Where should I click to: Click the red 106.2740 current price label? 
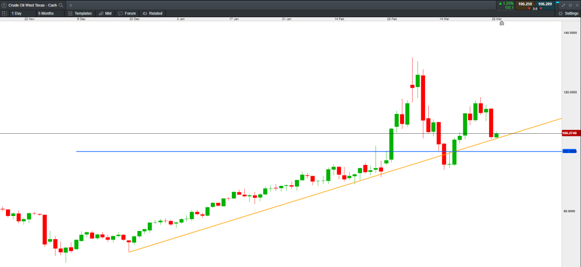[571, 133]
